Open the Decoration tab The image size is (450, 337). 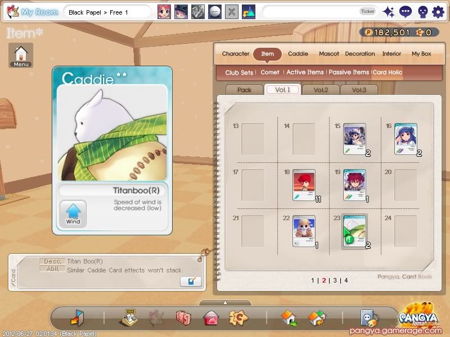(360, 53)
